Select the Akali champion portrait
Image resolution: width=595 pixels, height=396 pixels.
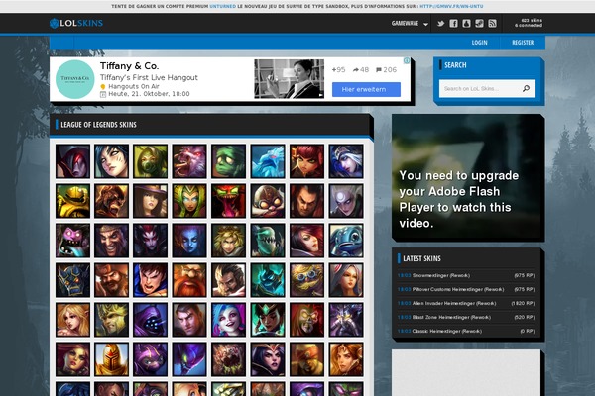[151, 161]
